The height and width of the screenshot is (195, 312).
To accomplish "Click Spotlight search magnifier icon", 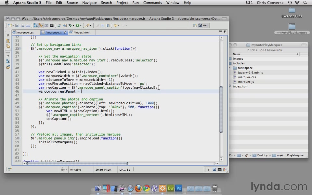I will [x=305, y=3].
